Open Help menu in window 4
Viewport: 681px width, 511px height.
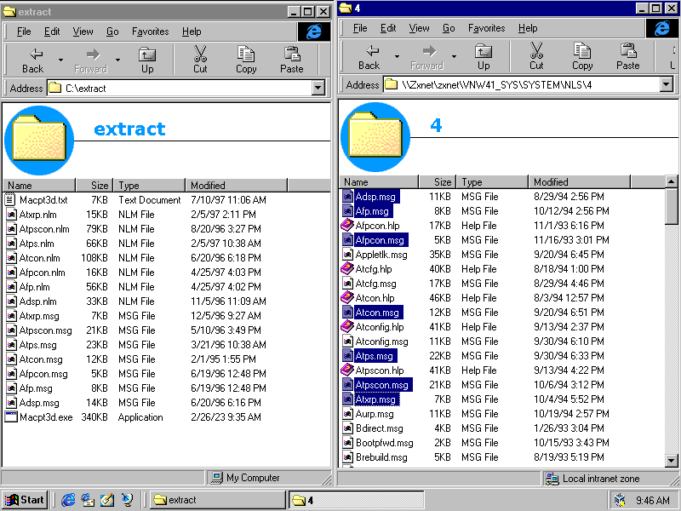(528, 28)
